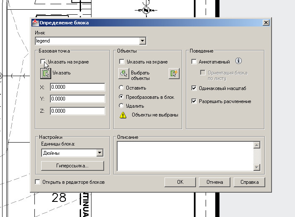Click the yellow warning triangle icon
This screenshot has width=295, height=217.
click(123, 115)
